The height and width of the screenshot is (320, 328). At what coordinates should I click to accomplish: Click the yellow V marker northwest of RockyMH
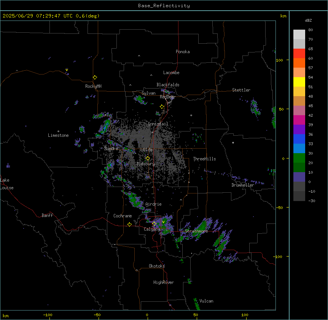pyautogui.click(x=67, y=70)
